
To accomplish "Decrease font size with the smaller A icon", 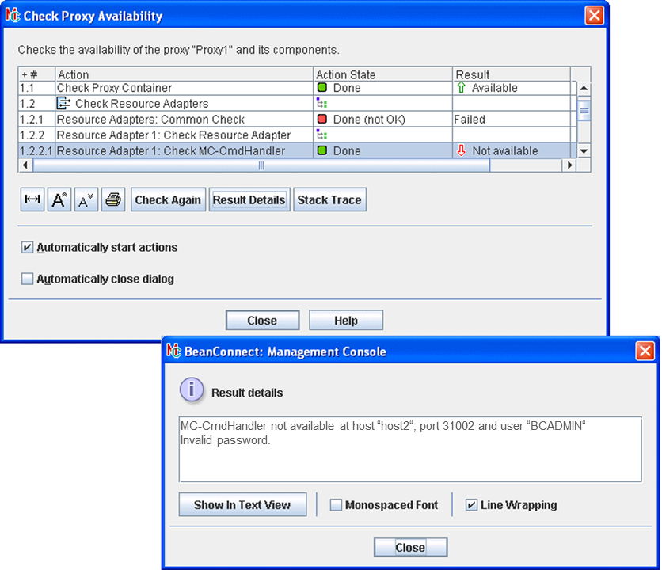I will point(86,200).
